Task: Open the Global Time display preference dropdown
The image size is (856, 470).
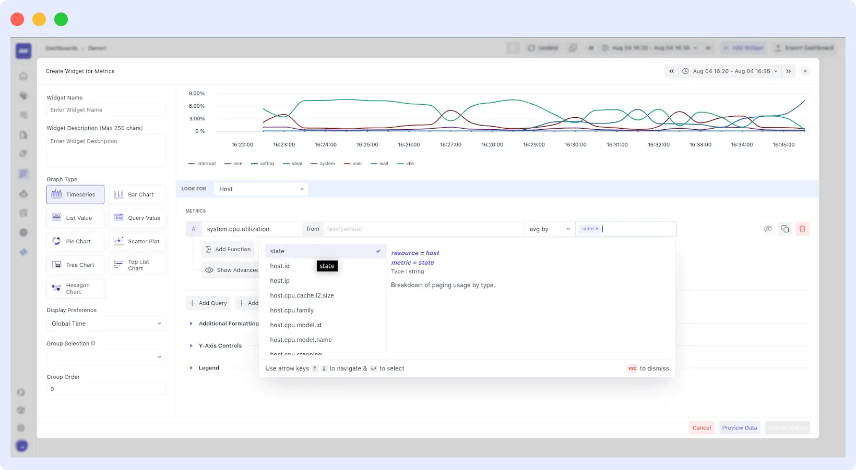Action: tap(106, 324)
